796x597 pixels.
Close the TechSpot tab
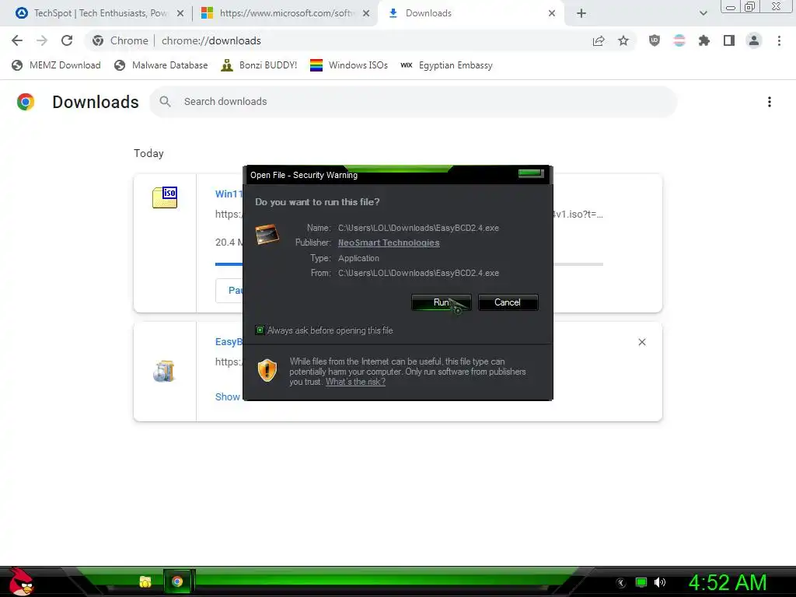click(x=180, y=14)
